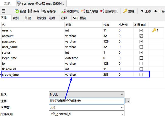Uncheck not-null for status
Screen dimensions: 165x116
pyautogui.click(x=141, y=53)
